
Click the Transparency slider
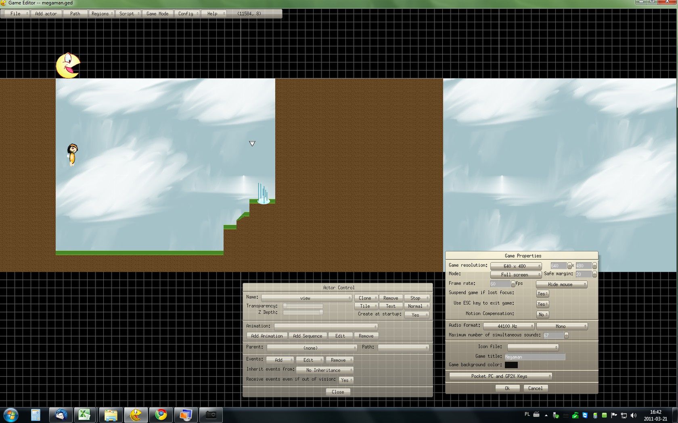coord(303,306)
